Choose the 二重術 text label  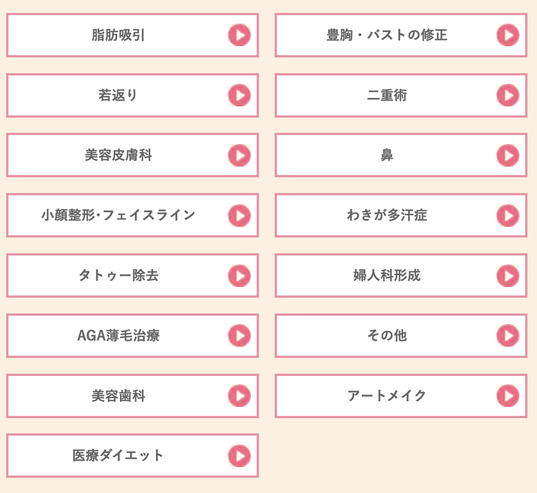387,95
